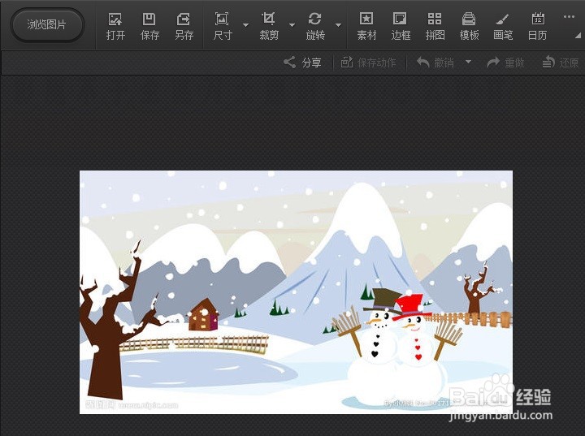Image resolution: width=585 pixels, height=436 pixels.
Task: Expand the 尺寸 dropdown arrow
Action: click(245, 25)
